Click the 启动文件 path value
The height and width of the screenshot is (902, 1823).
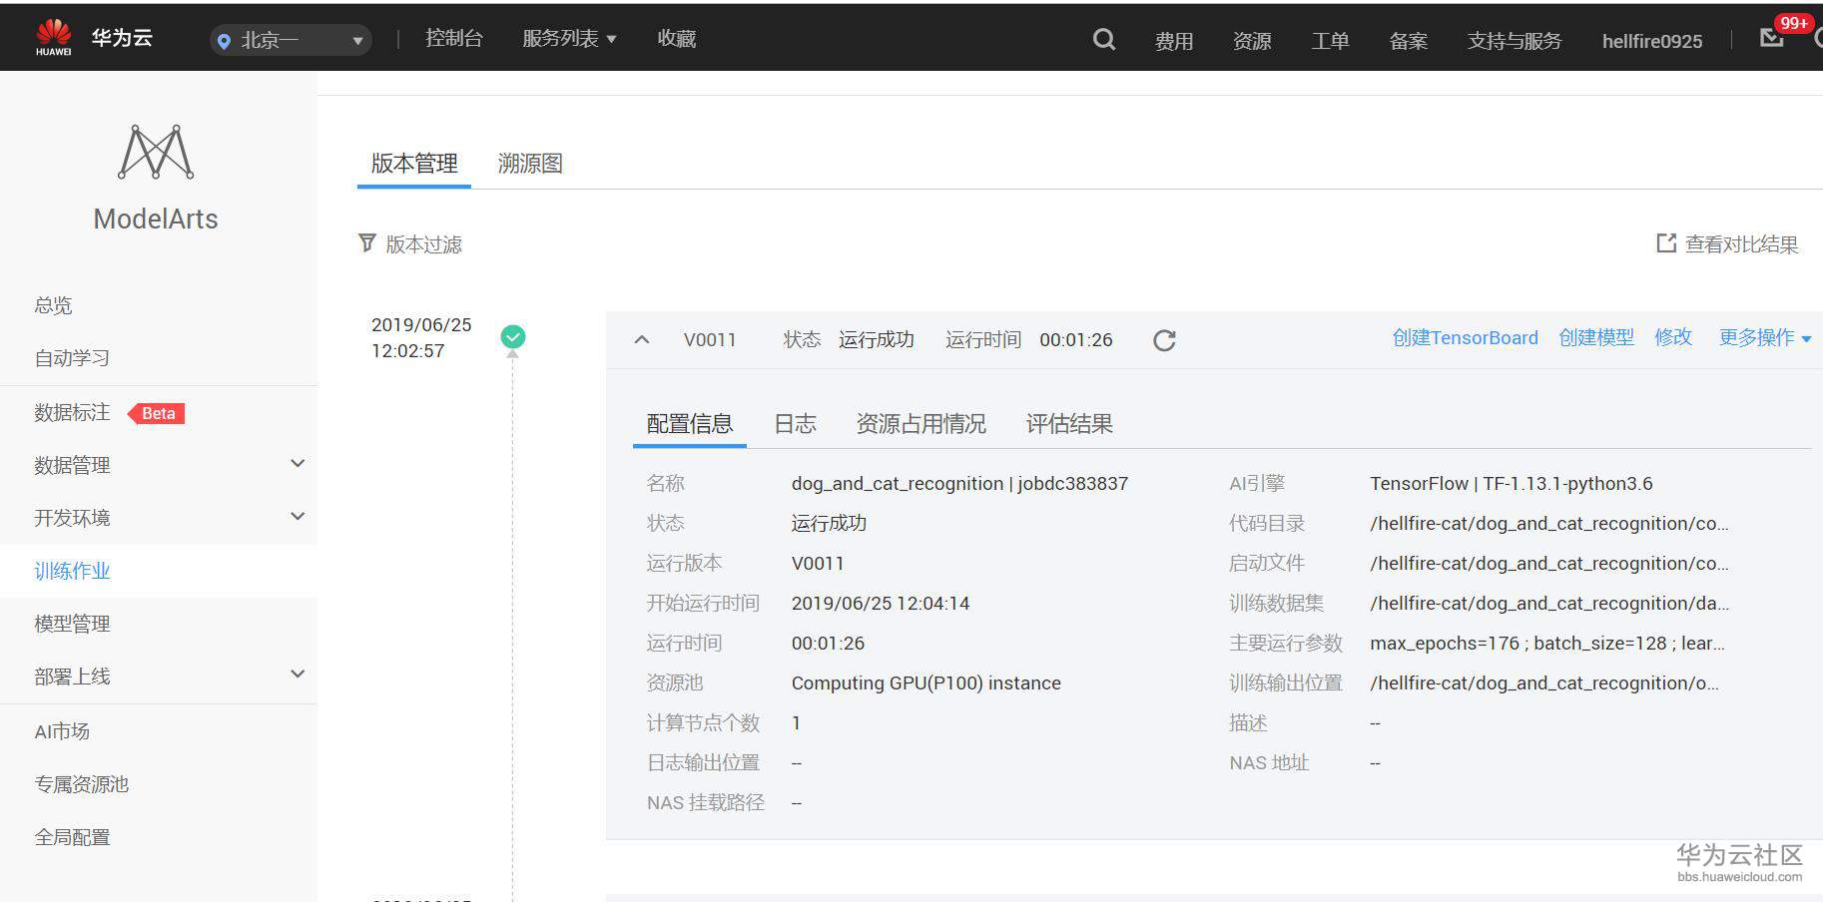[x=1549, y=563]
